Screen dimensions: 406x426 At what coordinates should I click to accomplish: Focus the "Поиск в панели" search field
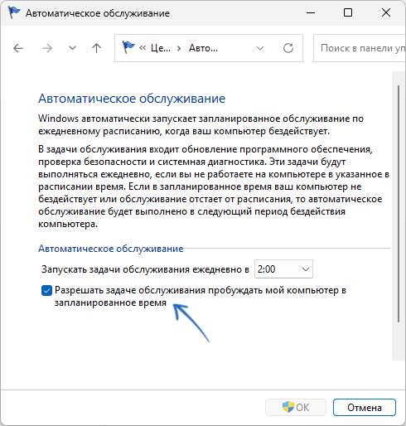(x=360, y=48)
